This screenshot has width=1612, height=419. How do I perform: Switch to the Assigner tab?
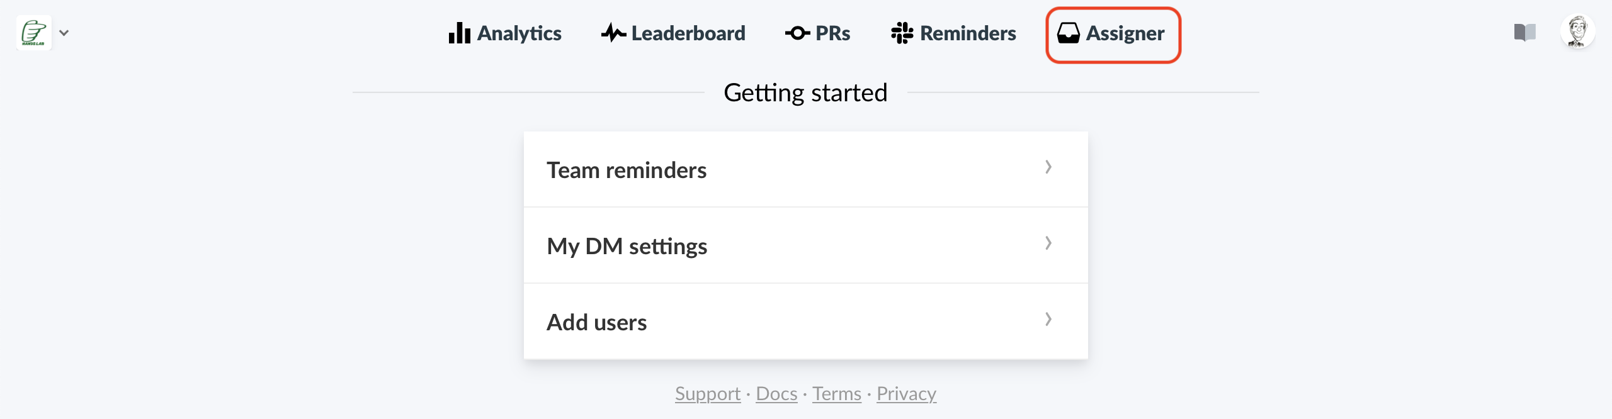pos(1113,35)
